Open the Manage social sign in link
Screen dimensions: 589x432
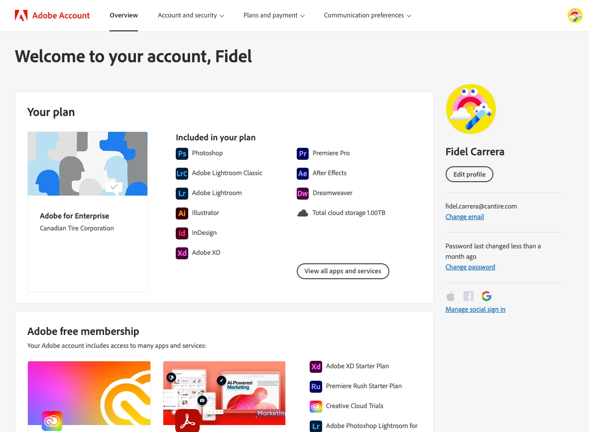[475, 310]
